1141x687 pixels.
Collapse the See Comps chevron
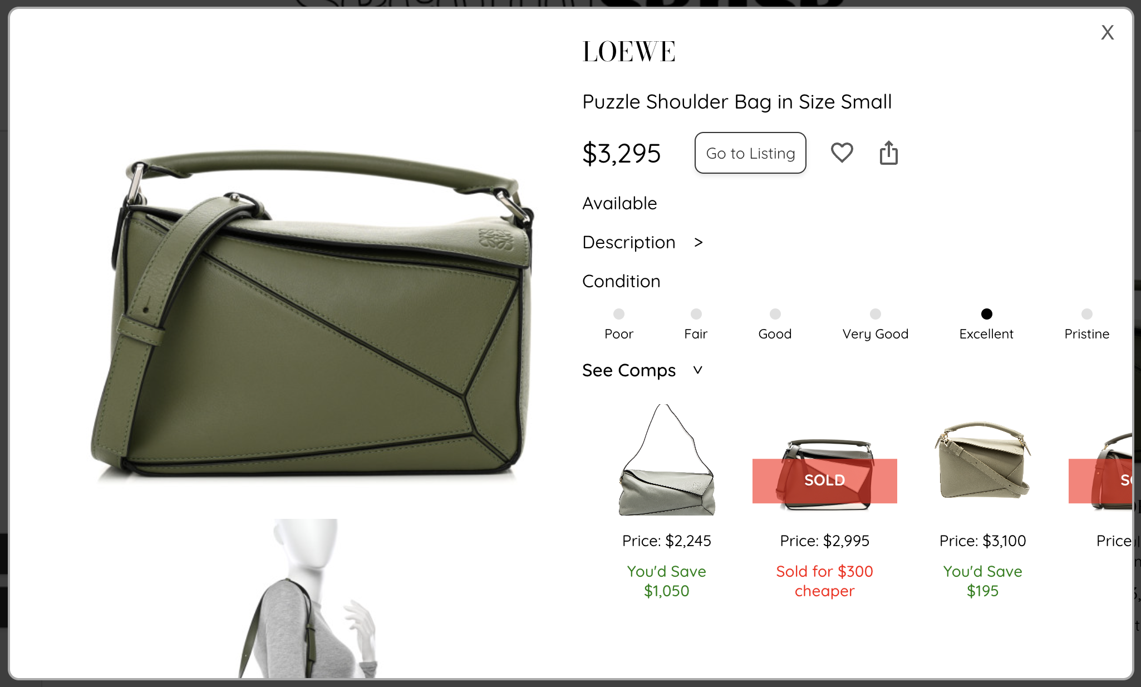click(698, 370)
